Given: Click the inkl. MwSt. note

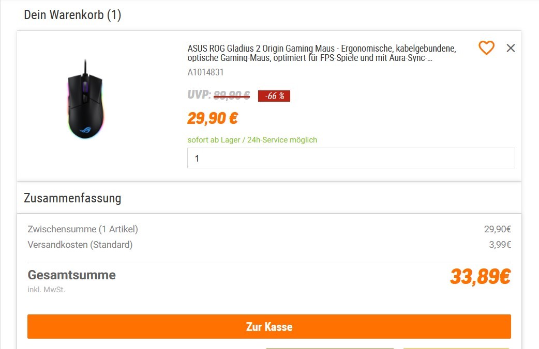Looking at the screenshot, I should click(47, 290).
